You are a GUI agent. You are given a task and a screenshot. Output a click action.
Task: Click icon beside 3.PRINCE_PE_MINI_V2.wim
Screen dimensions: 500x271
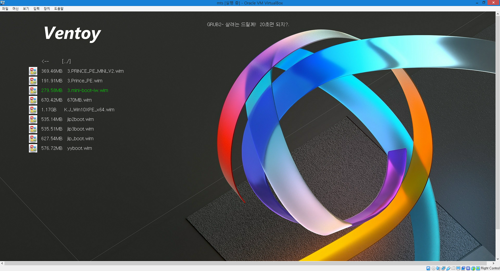tap(33, 71)
